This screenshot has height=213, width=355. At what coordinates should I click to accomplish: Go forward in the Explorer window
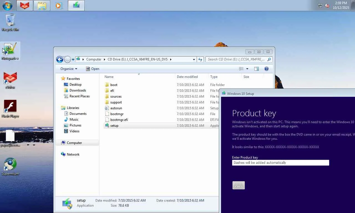(x=67, y=59)
